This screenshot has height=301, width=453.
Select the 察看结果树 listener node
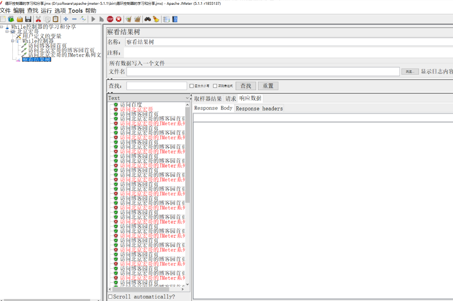[x=36, y=60]
